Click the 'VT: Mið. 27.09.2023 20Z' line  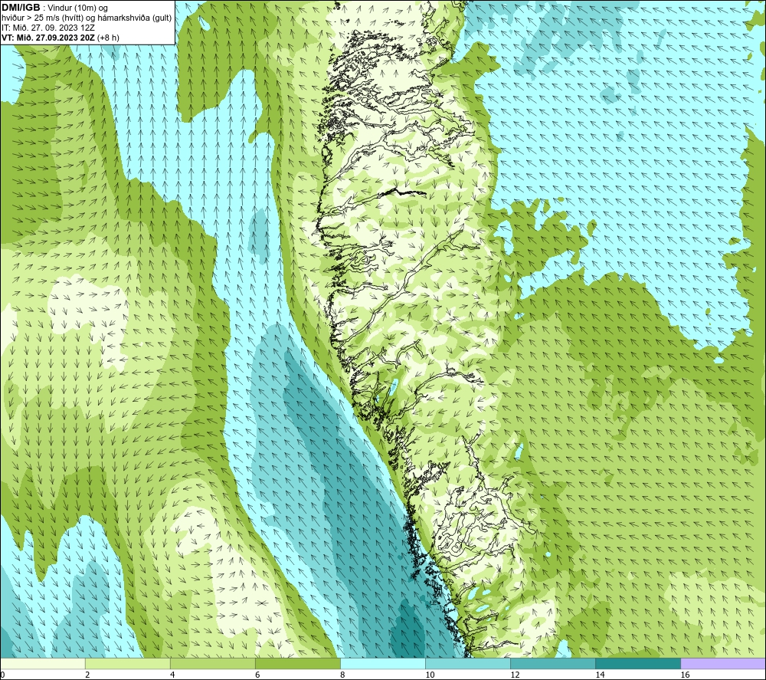point(48,38)
